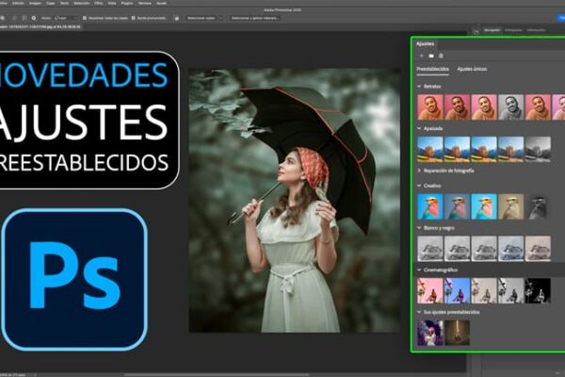Screen dimensions: 565x377
Task: Click the Seleccionar sujeto button
Action: (x=202, y=18)
